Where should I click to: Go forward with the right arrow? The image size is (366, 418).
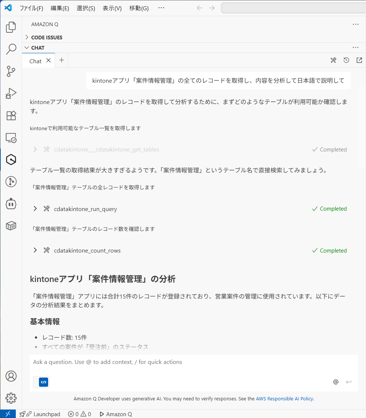[212, 8]
